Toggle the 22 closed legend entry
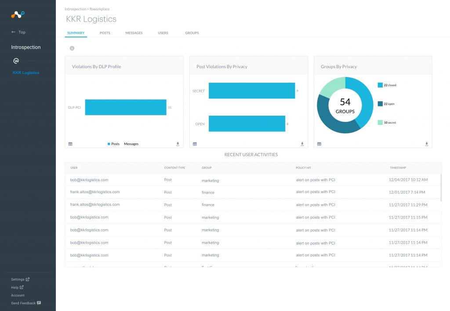Image resolution: width=450 pixels, height=311 pixels. 389,85
